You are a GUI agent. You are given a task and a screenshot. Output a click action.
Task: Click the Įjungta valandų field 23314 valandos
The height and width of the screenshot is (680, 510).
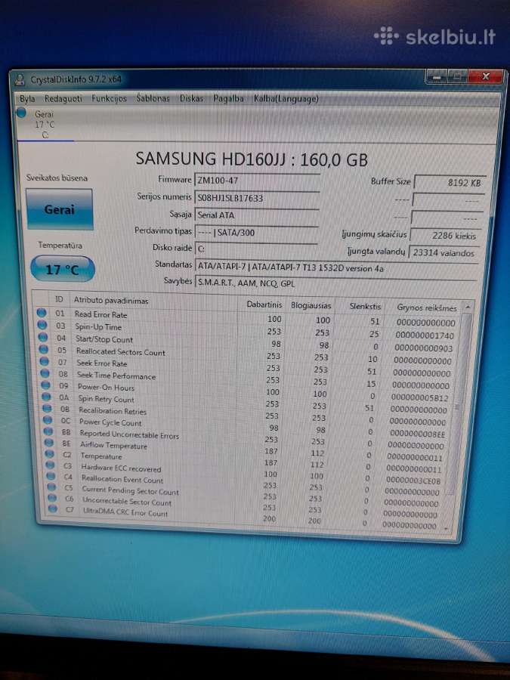point(444,252)
